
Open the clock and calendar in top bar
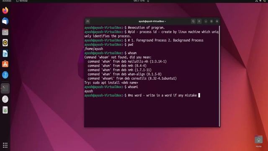click(139, 1)
